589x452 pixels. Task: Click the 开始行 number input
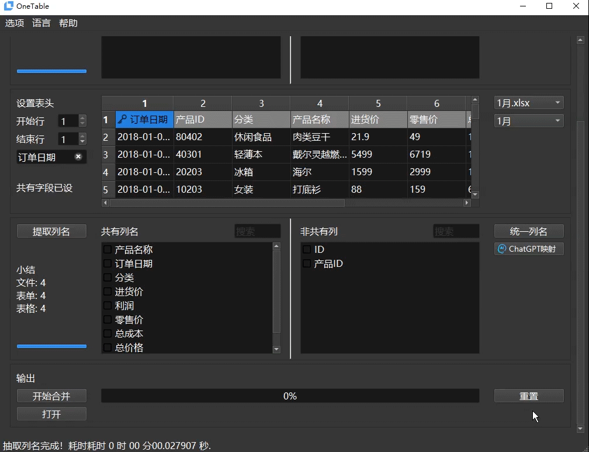(x=69, y=121)
